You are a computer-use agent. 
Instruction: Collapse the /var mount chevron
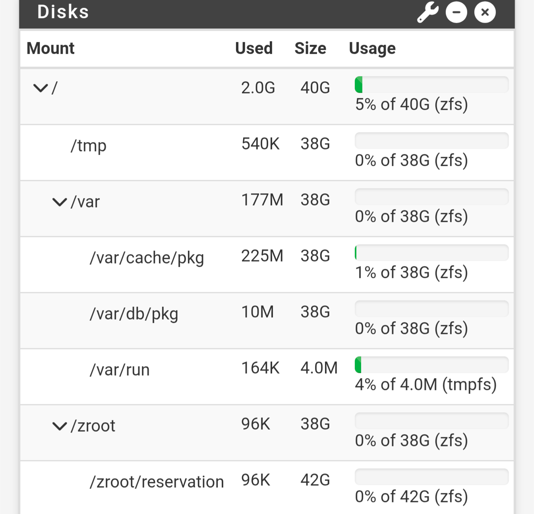[x=60, y=202]
